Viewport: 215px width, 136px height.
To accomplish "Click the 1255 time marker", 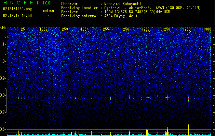I will click(105, 29).
